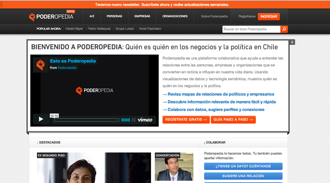Close the welcome banner with X
The width and height of the screenshot is (330, 183).
pos(292,42)
